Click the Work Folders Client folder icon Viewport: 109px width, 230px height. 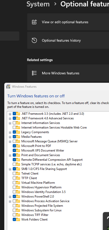pos(18,220)
